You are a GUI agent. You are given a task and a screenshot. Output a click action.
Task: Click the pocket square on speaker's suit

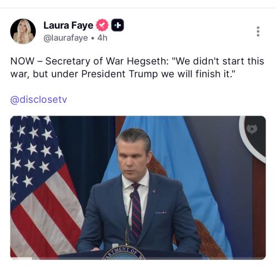tap(161, 213)
